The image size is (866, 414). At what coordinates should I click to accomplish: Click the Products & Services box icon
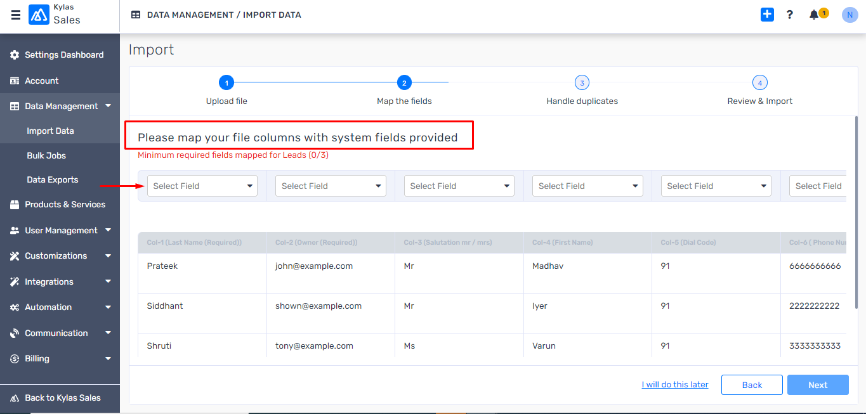click(x=15, y=205)
